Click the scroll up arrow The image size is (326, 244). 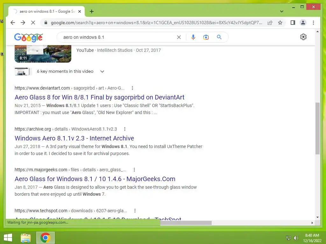click(317, 31)
